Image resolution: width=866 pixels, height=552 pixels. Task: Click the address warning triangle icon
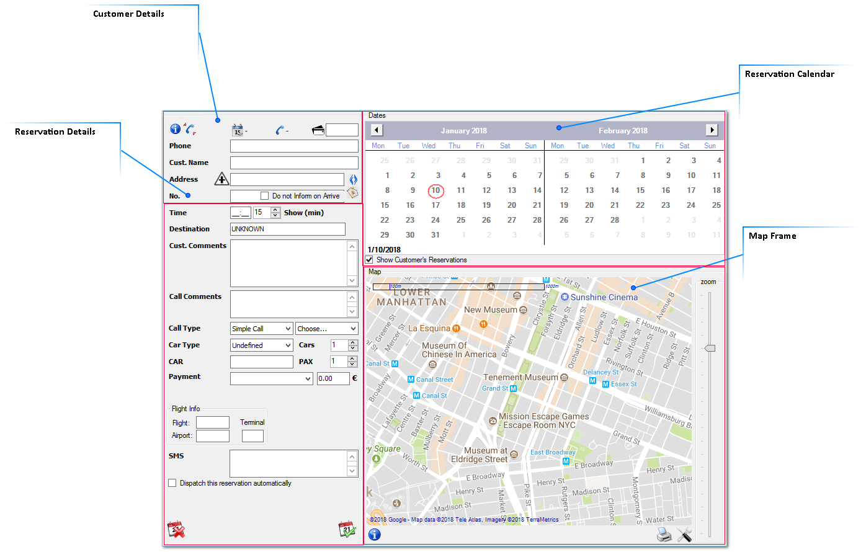tap(221, 179)
